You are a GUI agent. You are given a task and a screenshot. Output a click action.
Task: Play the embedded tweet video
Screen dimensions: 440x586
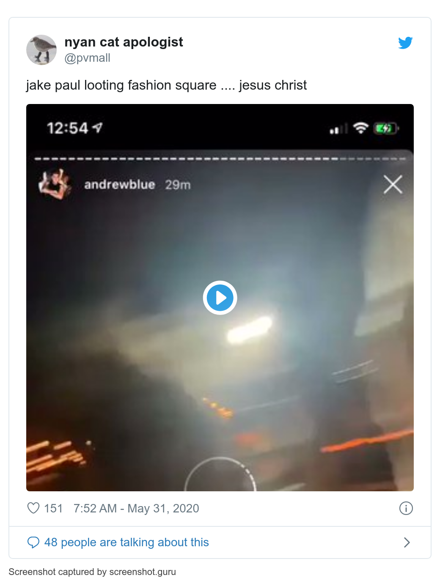(x=220, y=298)
